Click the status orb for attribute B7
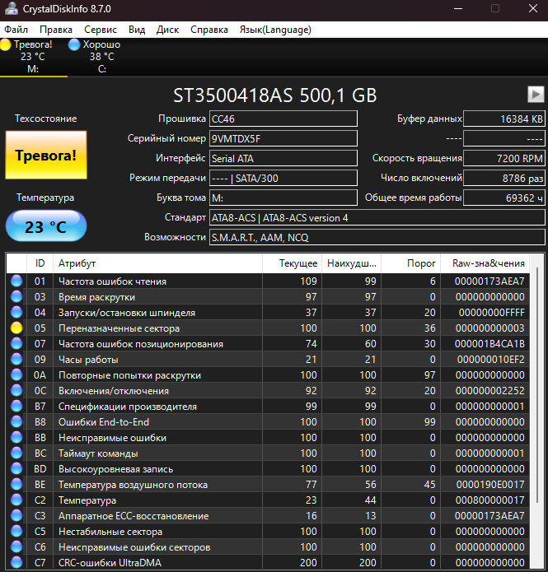The width and height of the screenshot is (548, 572). [16, 406]
